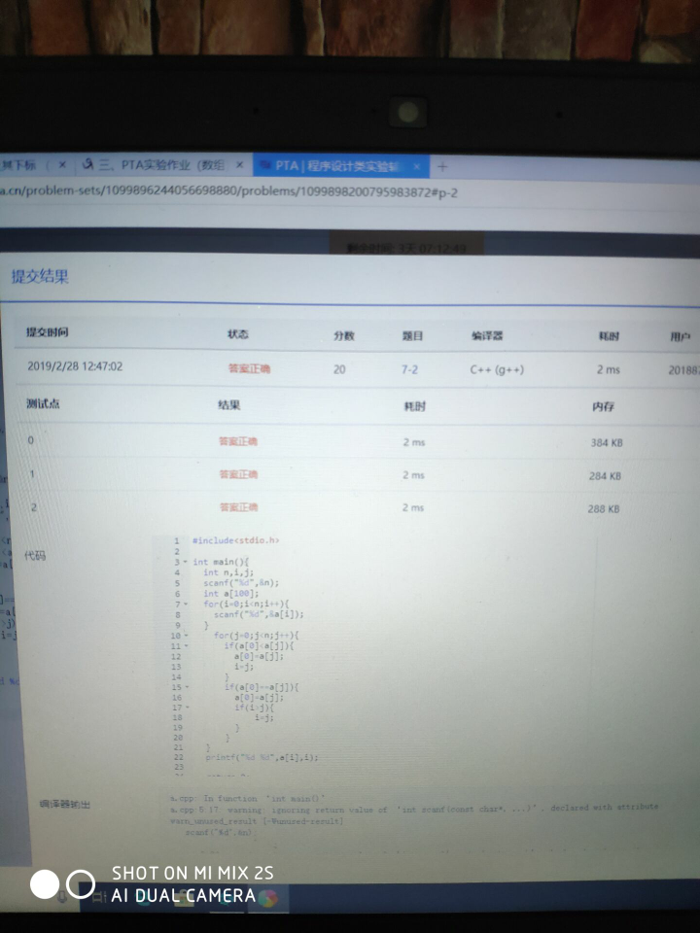700x933 pixels.
Task: Click the 288 KB memory value
Action: [x=604, y=508]
